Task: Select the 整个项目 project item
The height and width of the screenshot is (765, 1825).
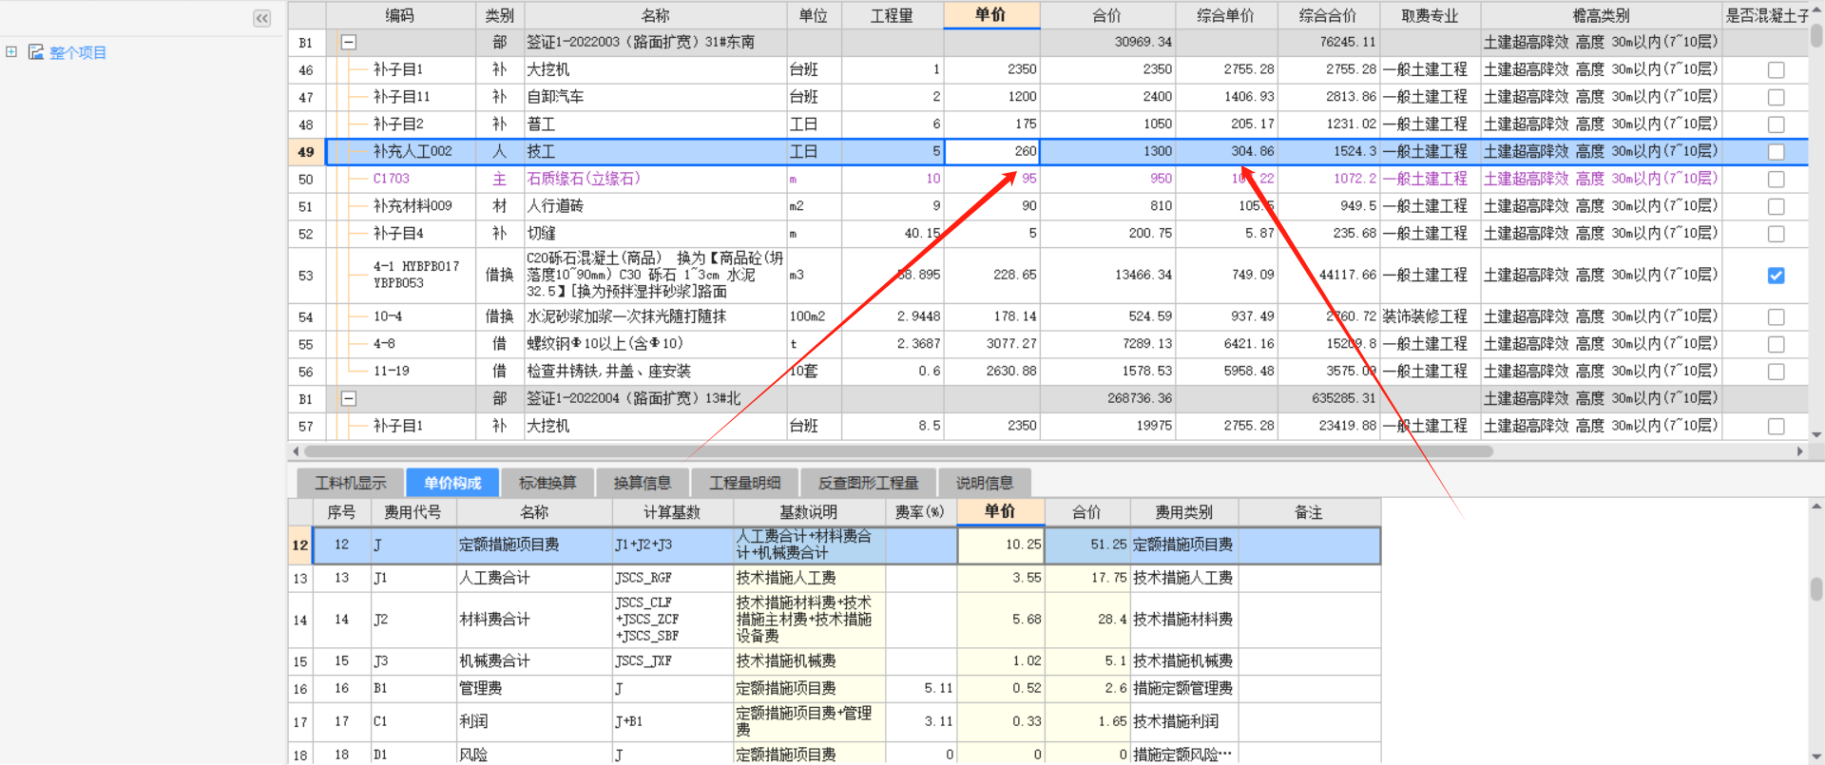Action: tap(77, 52)
